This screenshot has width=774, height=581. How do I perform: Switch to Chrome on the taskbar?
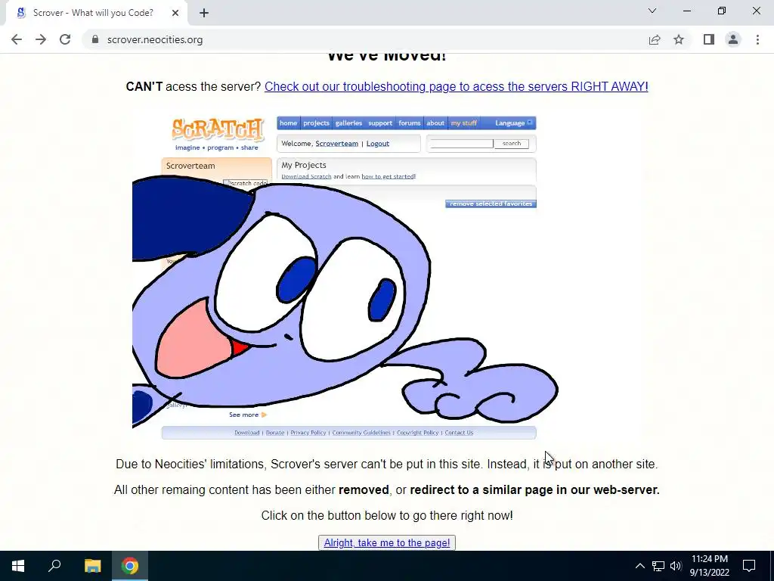coord(130,566)
